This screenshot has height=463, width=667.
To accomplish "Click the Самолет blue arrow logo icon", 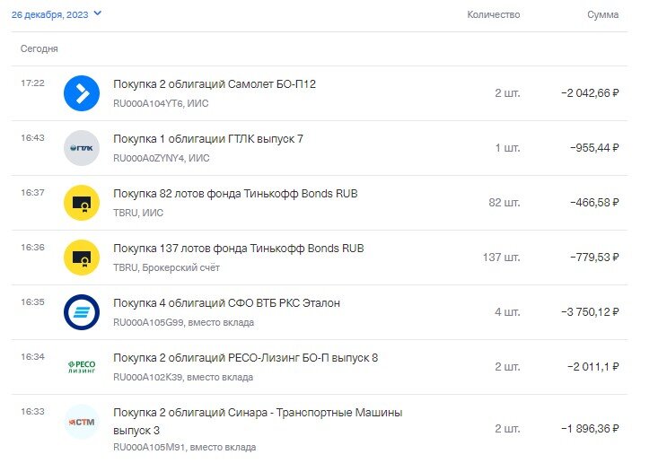I will pos(82,93).
